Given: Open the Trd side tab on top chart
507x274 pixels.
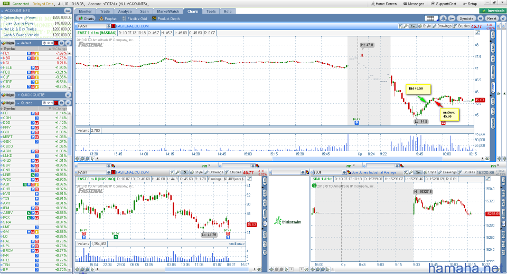Looking at the screenshot, I should click(x=493, y=35).
